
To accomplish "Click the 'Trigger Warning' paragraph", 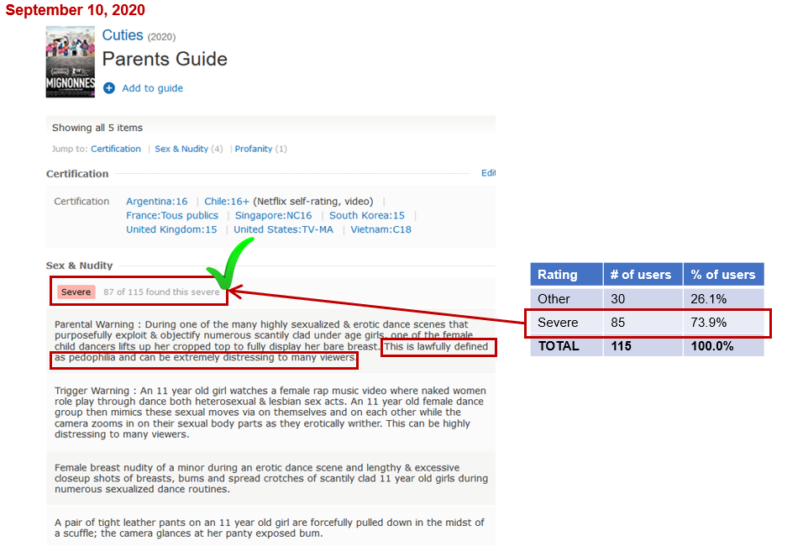I will [x=270, y=413].
